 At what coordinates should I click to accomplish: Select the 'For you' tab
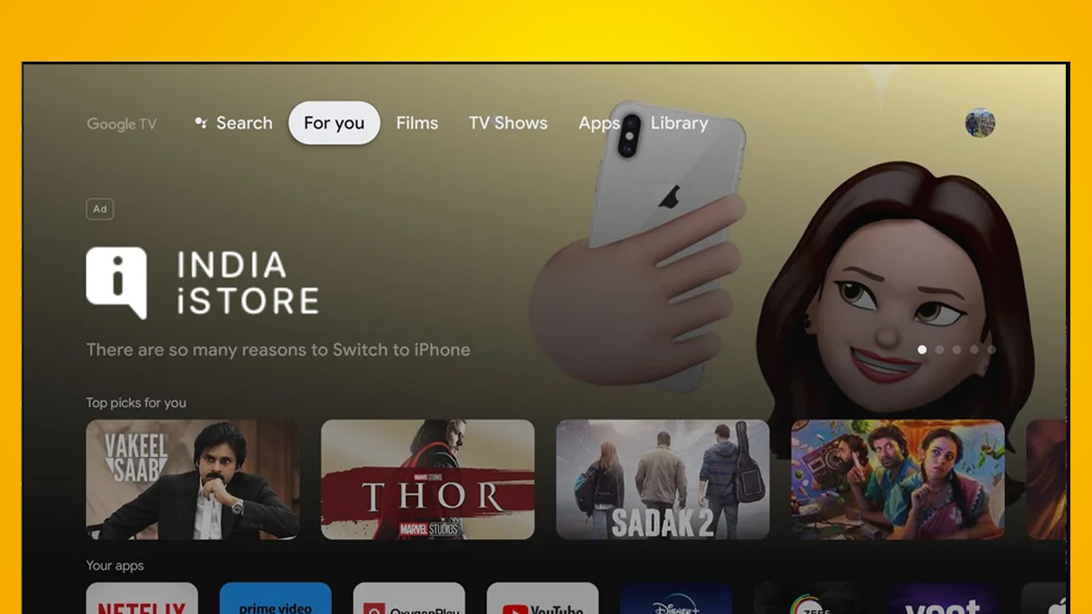(x=334, y=122)
